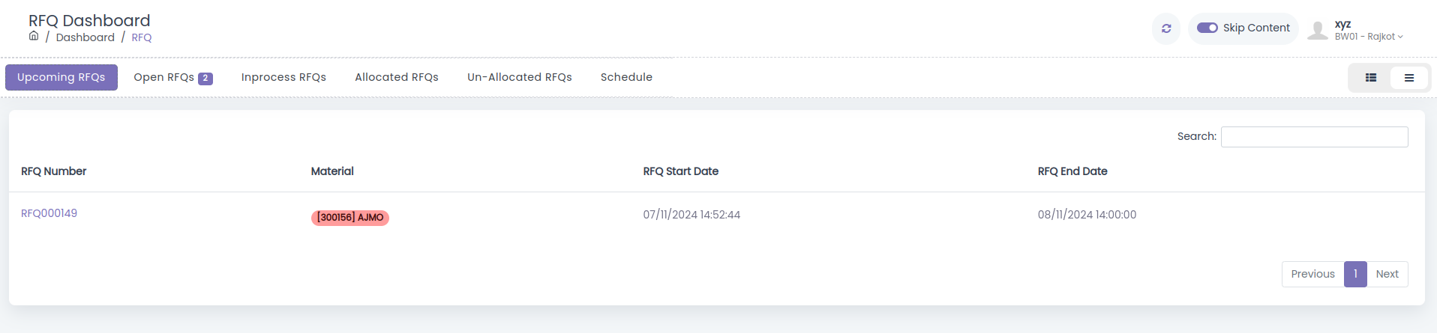Click the user avatar icon
The image size is (1437, 333).
pos(1318,30)
